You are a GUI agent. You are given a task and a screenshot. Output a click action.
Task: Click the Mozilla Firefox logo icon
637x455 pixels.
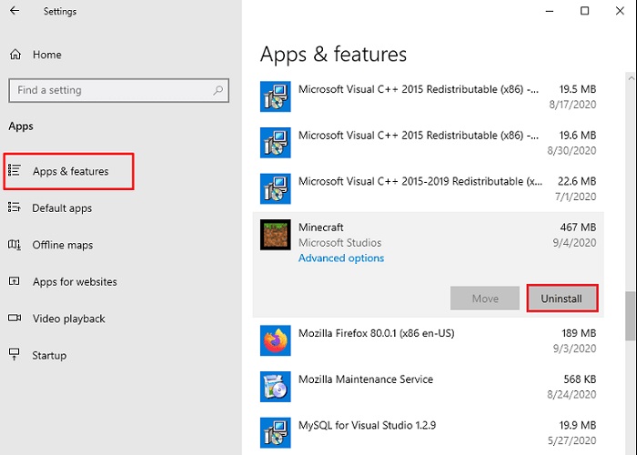[276, 340]
